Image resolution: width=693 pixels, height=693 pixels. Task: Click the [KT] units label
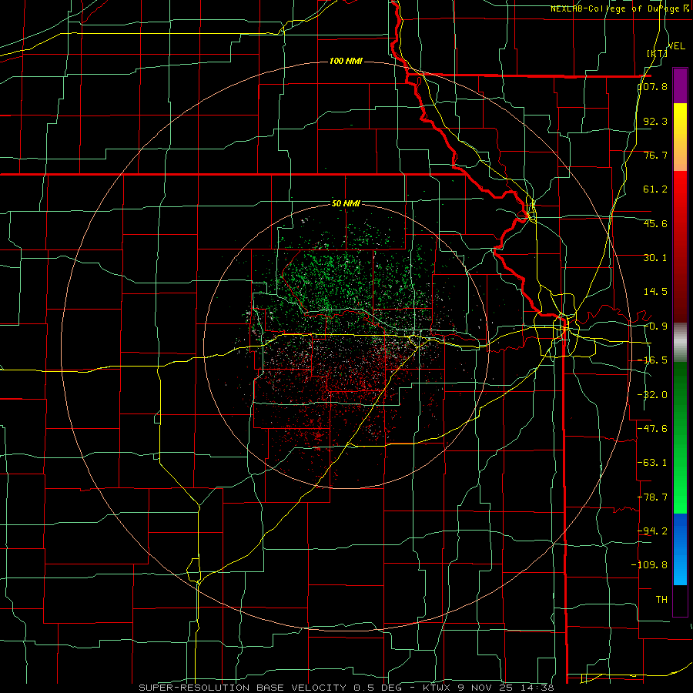[658, 53]
